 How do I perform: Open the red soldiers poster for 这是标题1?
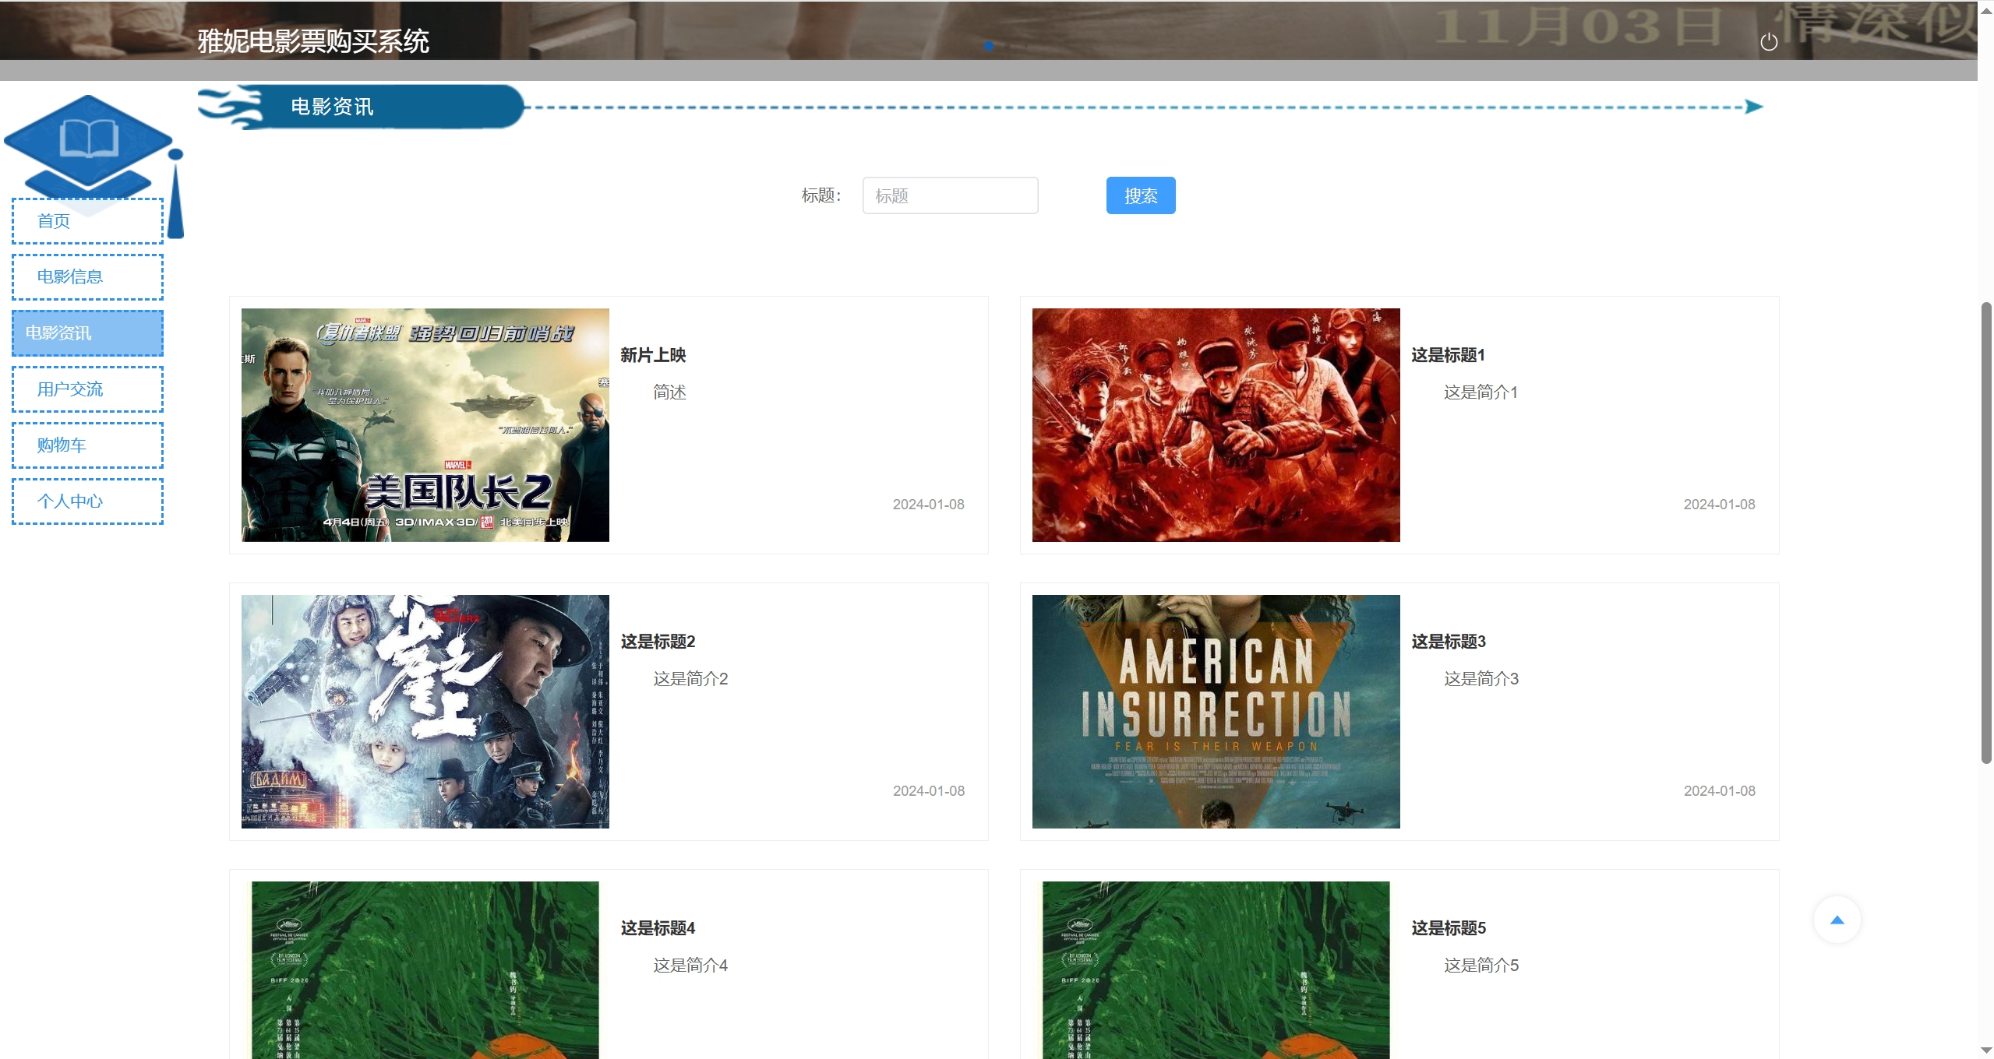[x=1216, y=425]
